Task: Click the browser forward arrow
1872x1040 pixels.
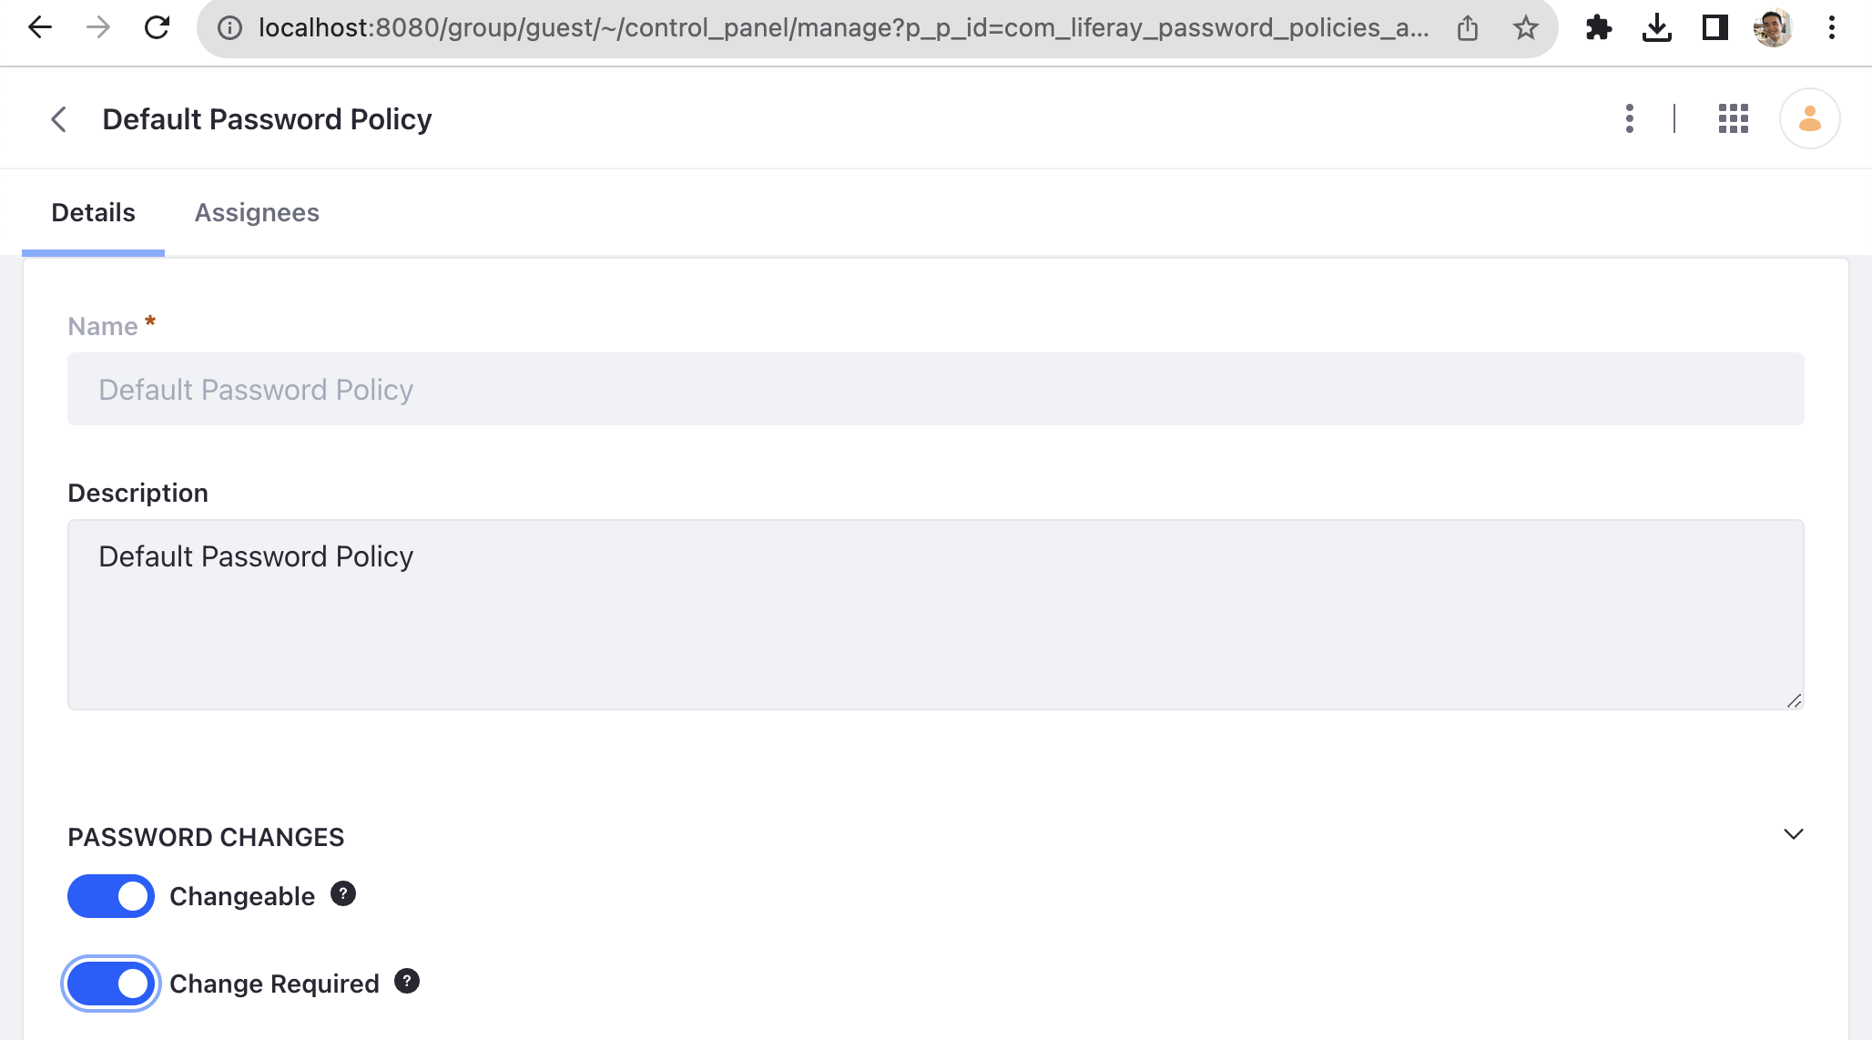Action: point(97,27)
